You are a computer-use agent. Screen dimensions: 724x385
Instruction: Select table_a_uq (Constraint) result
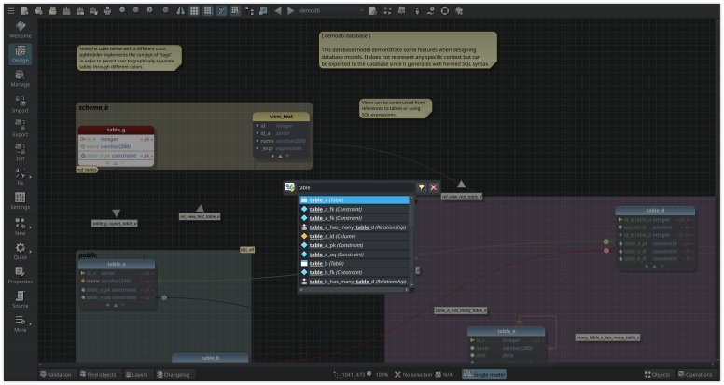tap(355, 254)
